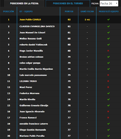The width and height of the screenshot is (121, 139).
Task: Click red cross for Hugo Javier Mansilla
Action: tap(108, 51)
